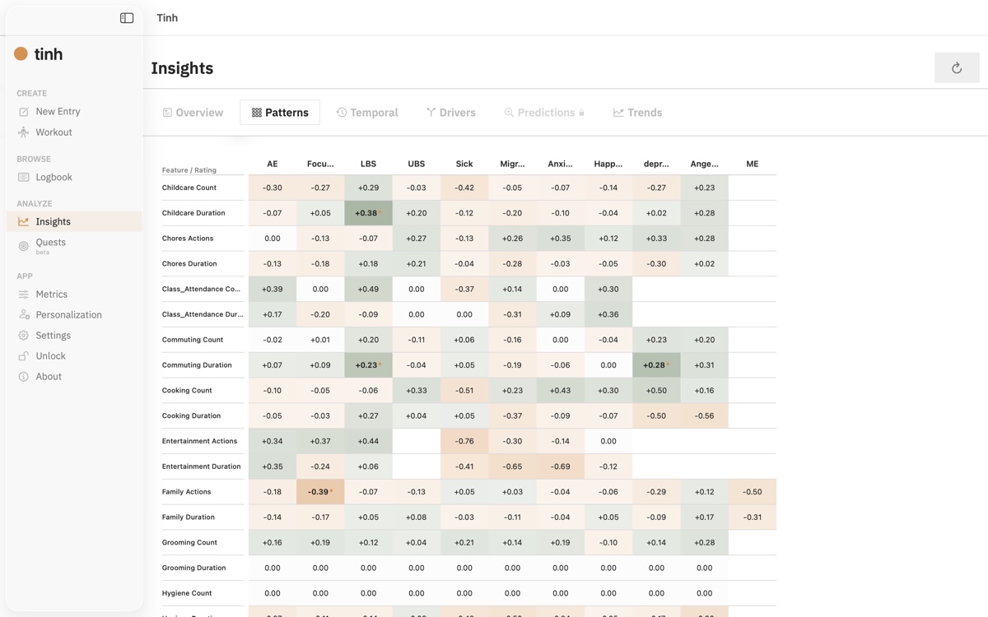
Task: Click the Grooming Count row label
Action: 189,543
